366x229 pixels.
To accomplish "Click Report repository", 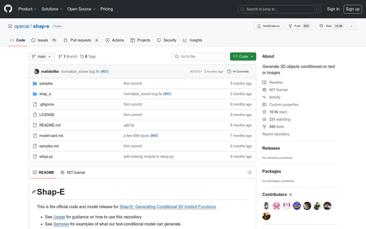I will 276,134.
